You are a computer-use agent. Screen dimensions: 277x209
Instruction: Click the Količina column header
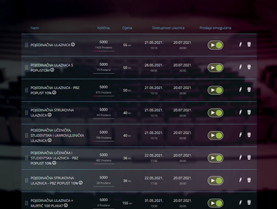pos(104,28)
